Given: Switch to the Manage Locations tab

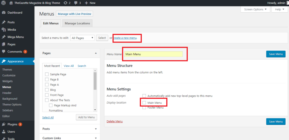Looking at the screenshot, I should click(77, 23).
